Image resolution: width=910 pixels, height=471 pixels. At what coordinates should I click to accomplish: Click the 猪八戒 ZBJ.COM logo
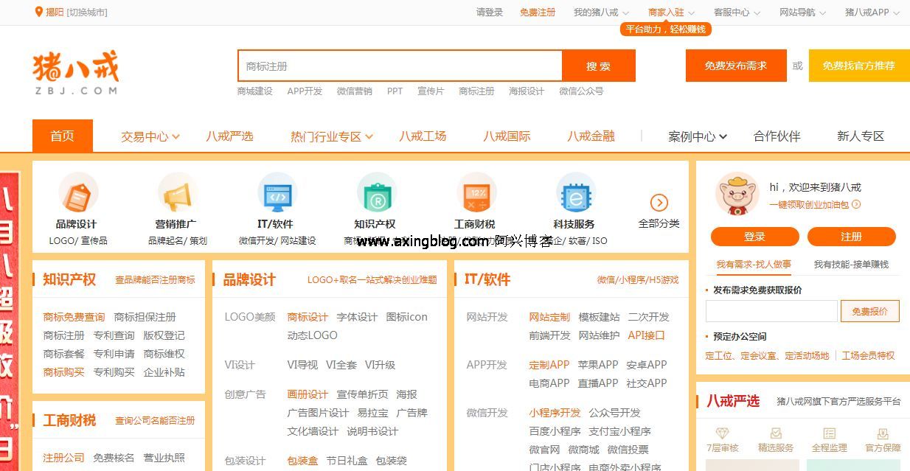(x=75, y=72)
